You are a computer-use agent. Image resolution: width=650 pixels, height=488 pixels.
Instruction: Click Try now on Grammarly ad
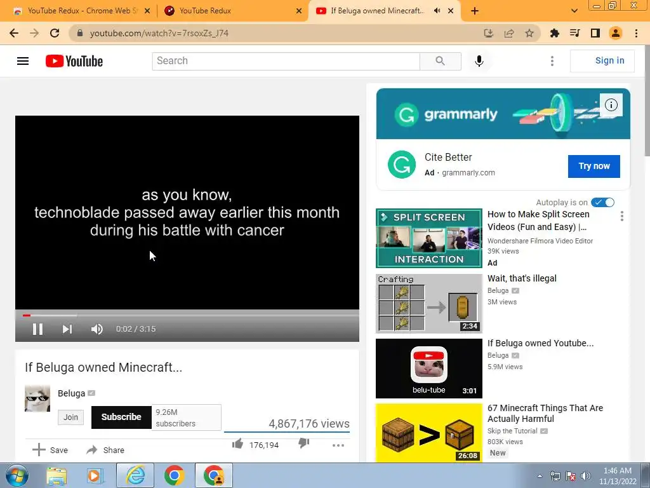click(594, 166)
